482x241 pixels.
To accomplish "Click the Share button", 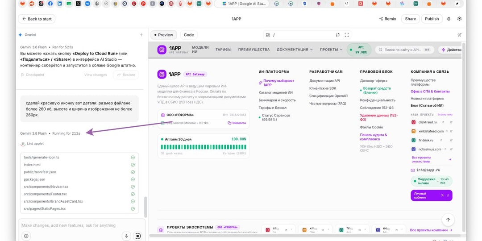I will [411, 19].
